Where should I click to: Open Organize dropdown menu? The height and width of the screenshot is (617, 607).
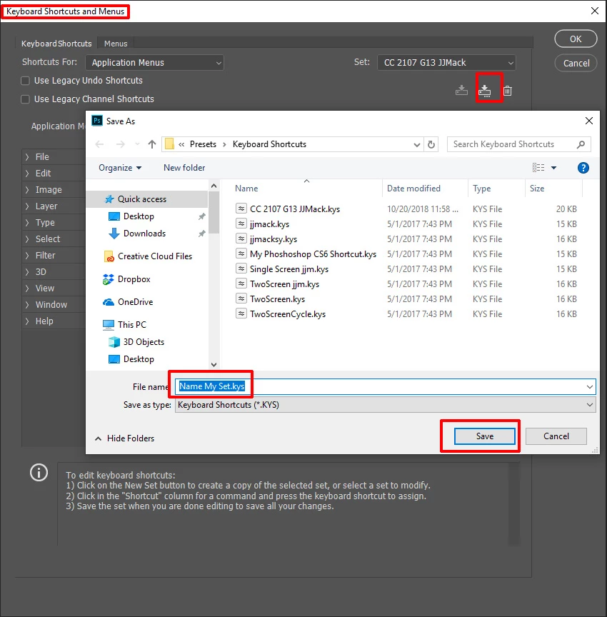click(120, 168)
